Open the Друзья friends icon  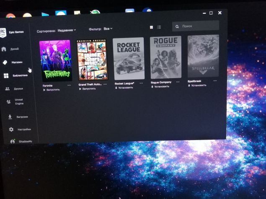[x=8, y=89]
